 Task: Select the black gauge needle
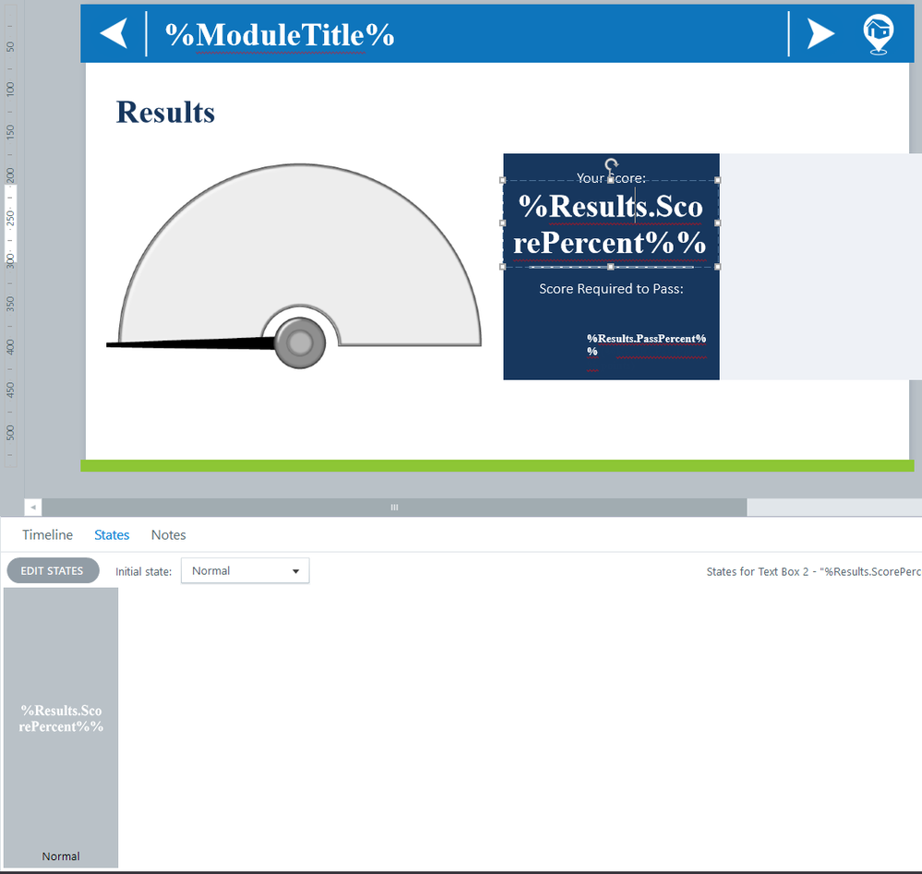pyautogui.click(x=190, y=343)
